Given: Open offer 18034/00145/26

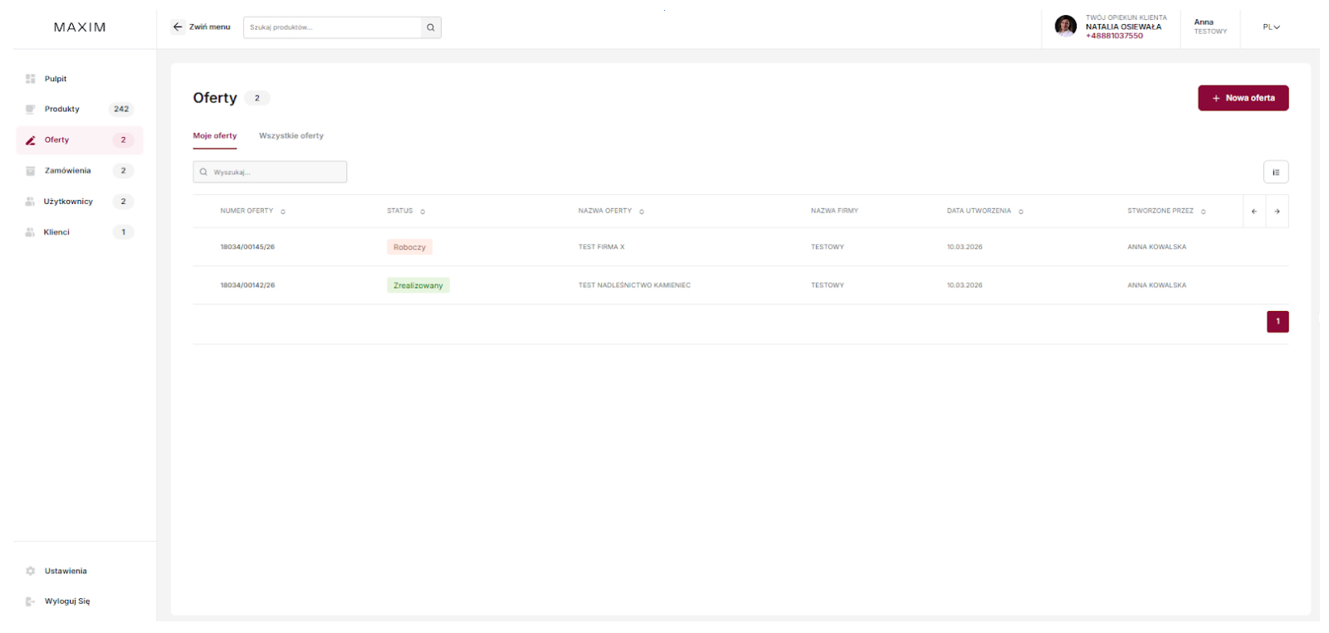Looking at the screenshot, I should (x=247, y=247).
